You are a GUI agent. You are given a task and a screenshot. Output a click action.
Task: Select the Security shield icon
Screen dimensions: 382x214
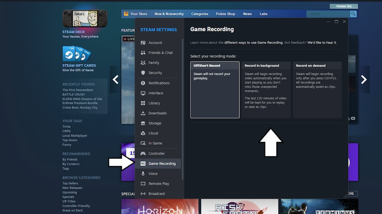[x=144, y=73]
